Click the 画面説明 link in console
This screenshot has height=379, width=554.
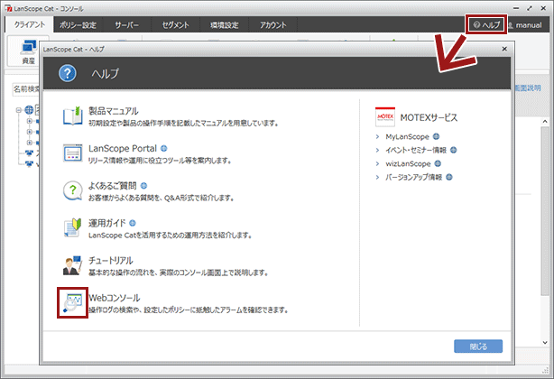pyautogui.click(x=528, y=88)
